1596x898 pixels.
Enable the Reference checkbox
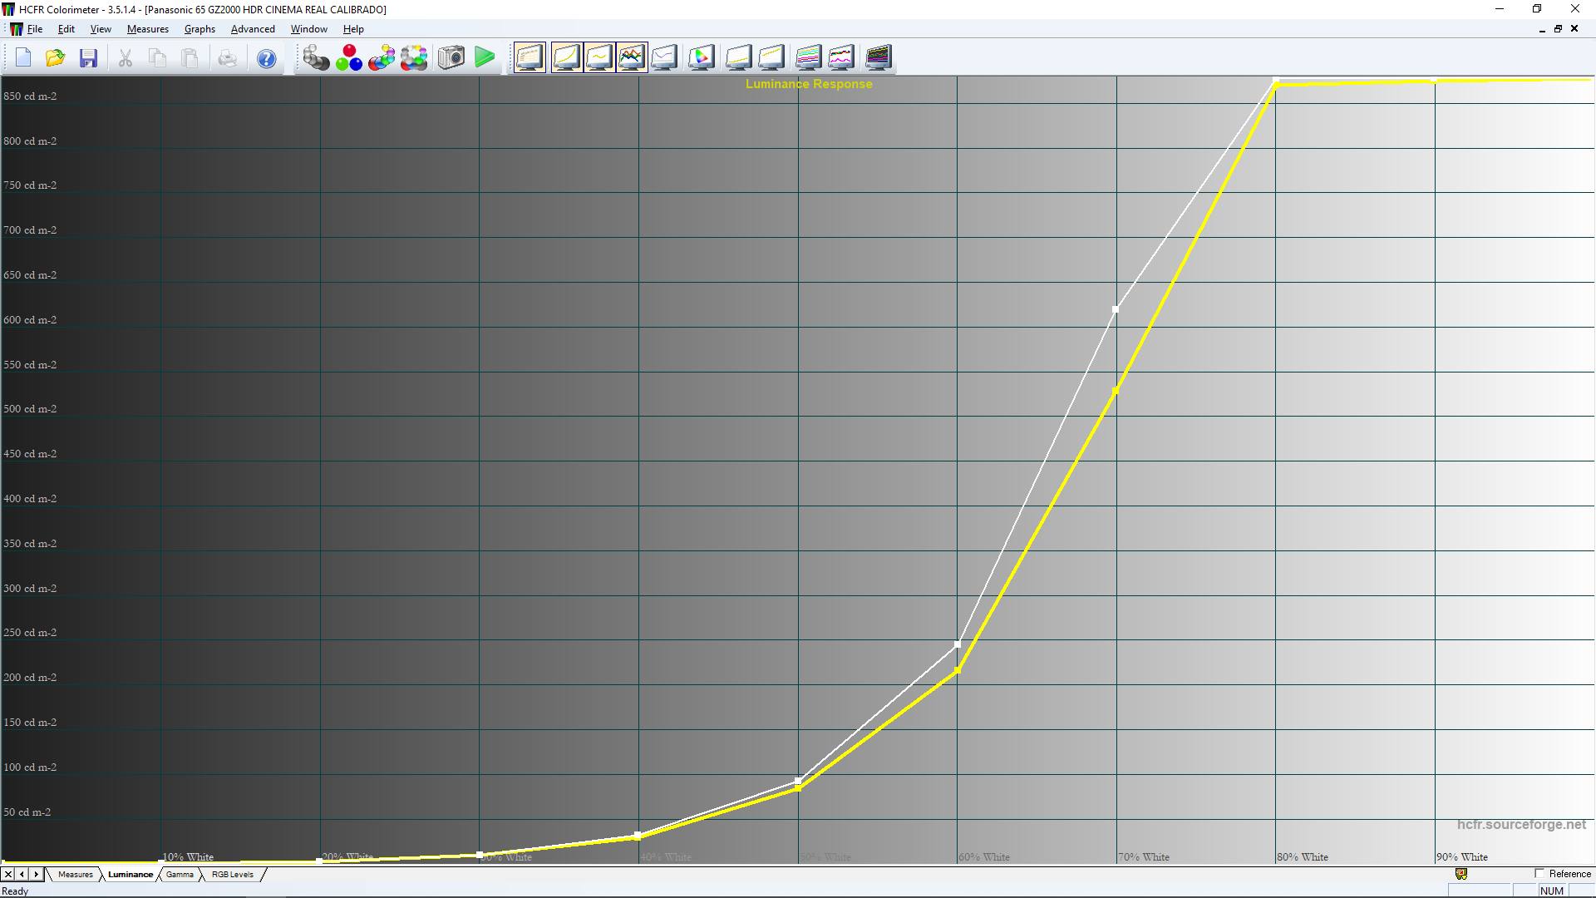point(1539,874)
